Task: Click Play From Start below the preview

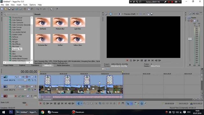Action: (x=135, y=60)
